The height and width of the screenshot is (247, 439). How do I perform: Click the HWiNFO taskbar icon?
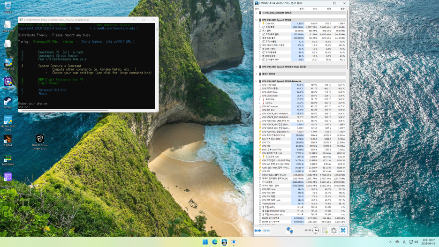click(224, 242)
